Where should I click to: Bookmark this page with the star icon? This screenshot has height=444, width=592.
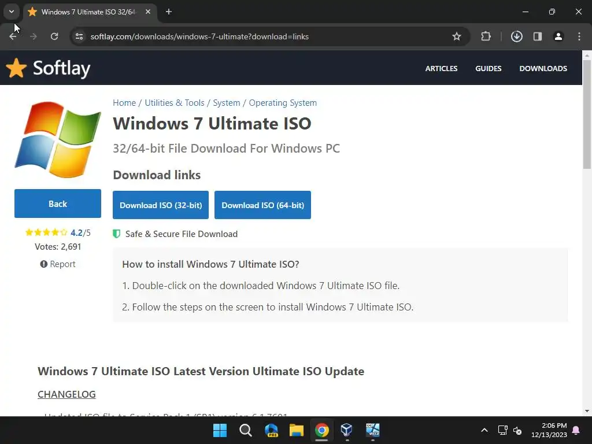pyautogui.click(x=457, y=36)
